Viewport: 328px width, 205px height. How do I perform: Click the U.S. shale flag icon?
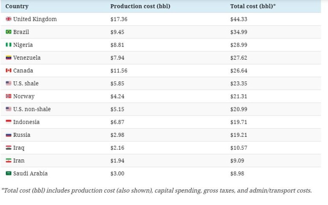9,84
